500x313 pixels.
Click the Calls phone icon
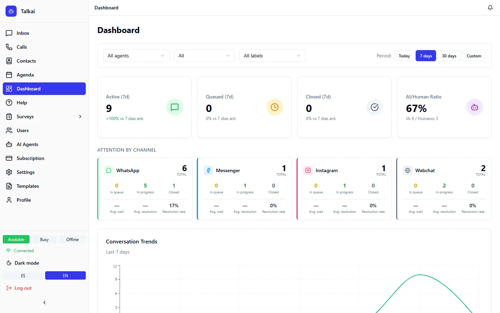pyautogui.click(x=9, y=47)
